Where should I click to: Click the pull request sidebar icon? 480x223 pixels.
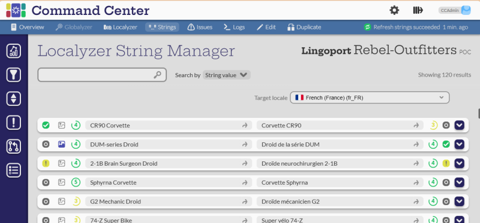tap(14, 146)
